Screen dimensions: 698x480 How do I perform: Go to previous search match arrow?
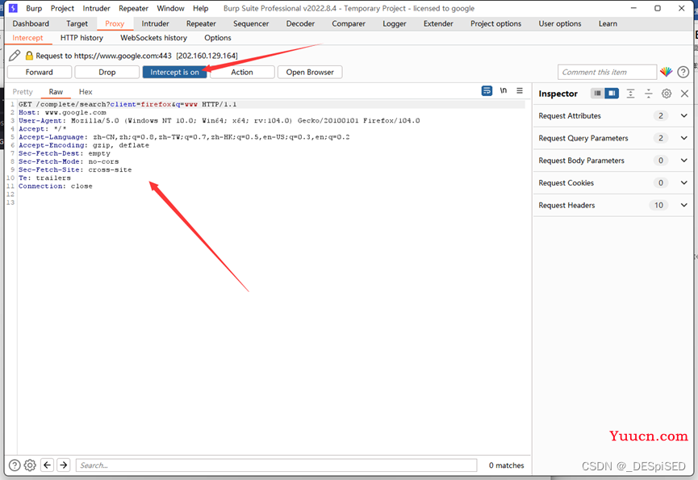point(47,465)
